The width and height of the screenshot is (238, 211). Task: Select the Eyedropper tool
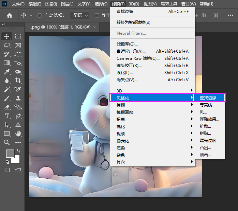click(7, 72)
